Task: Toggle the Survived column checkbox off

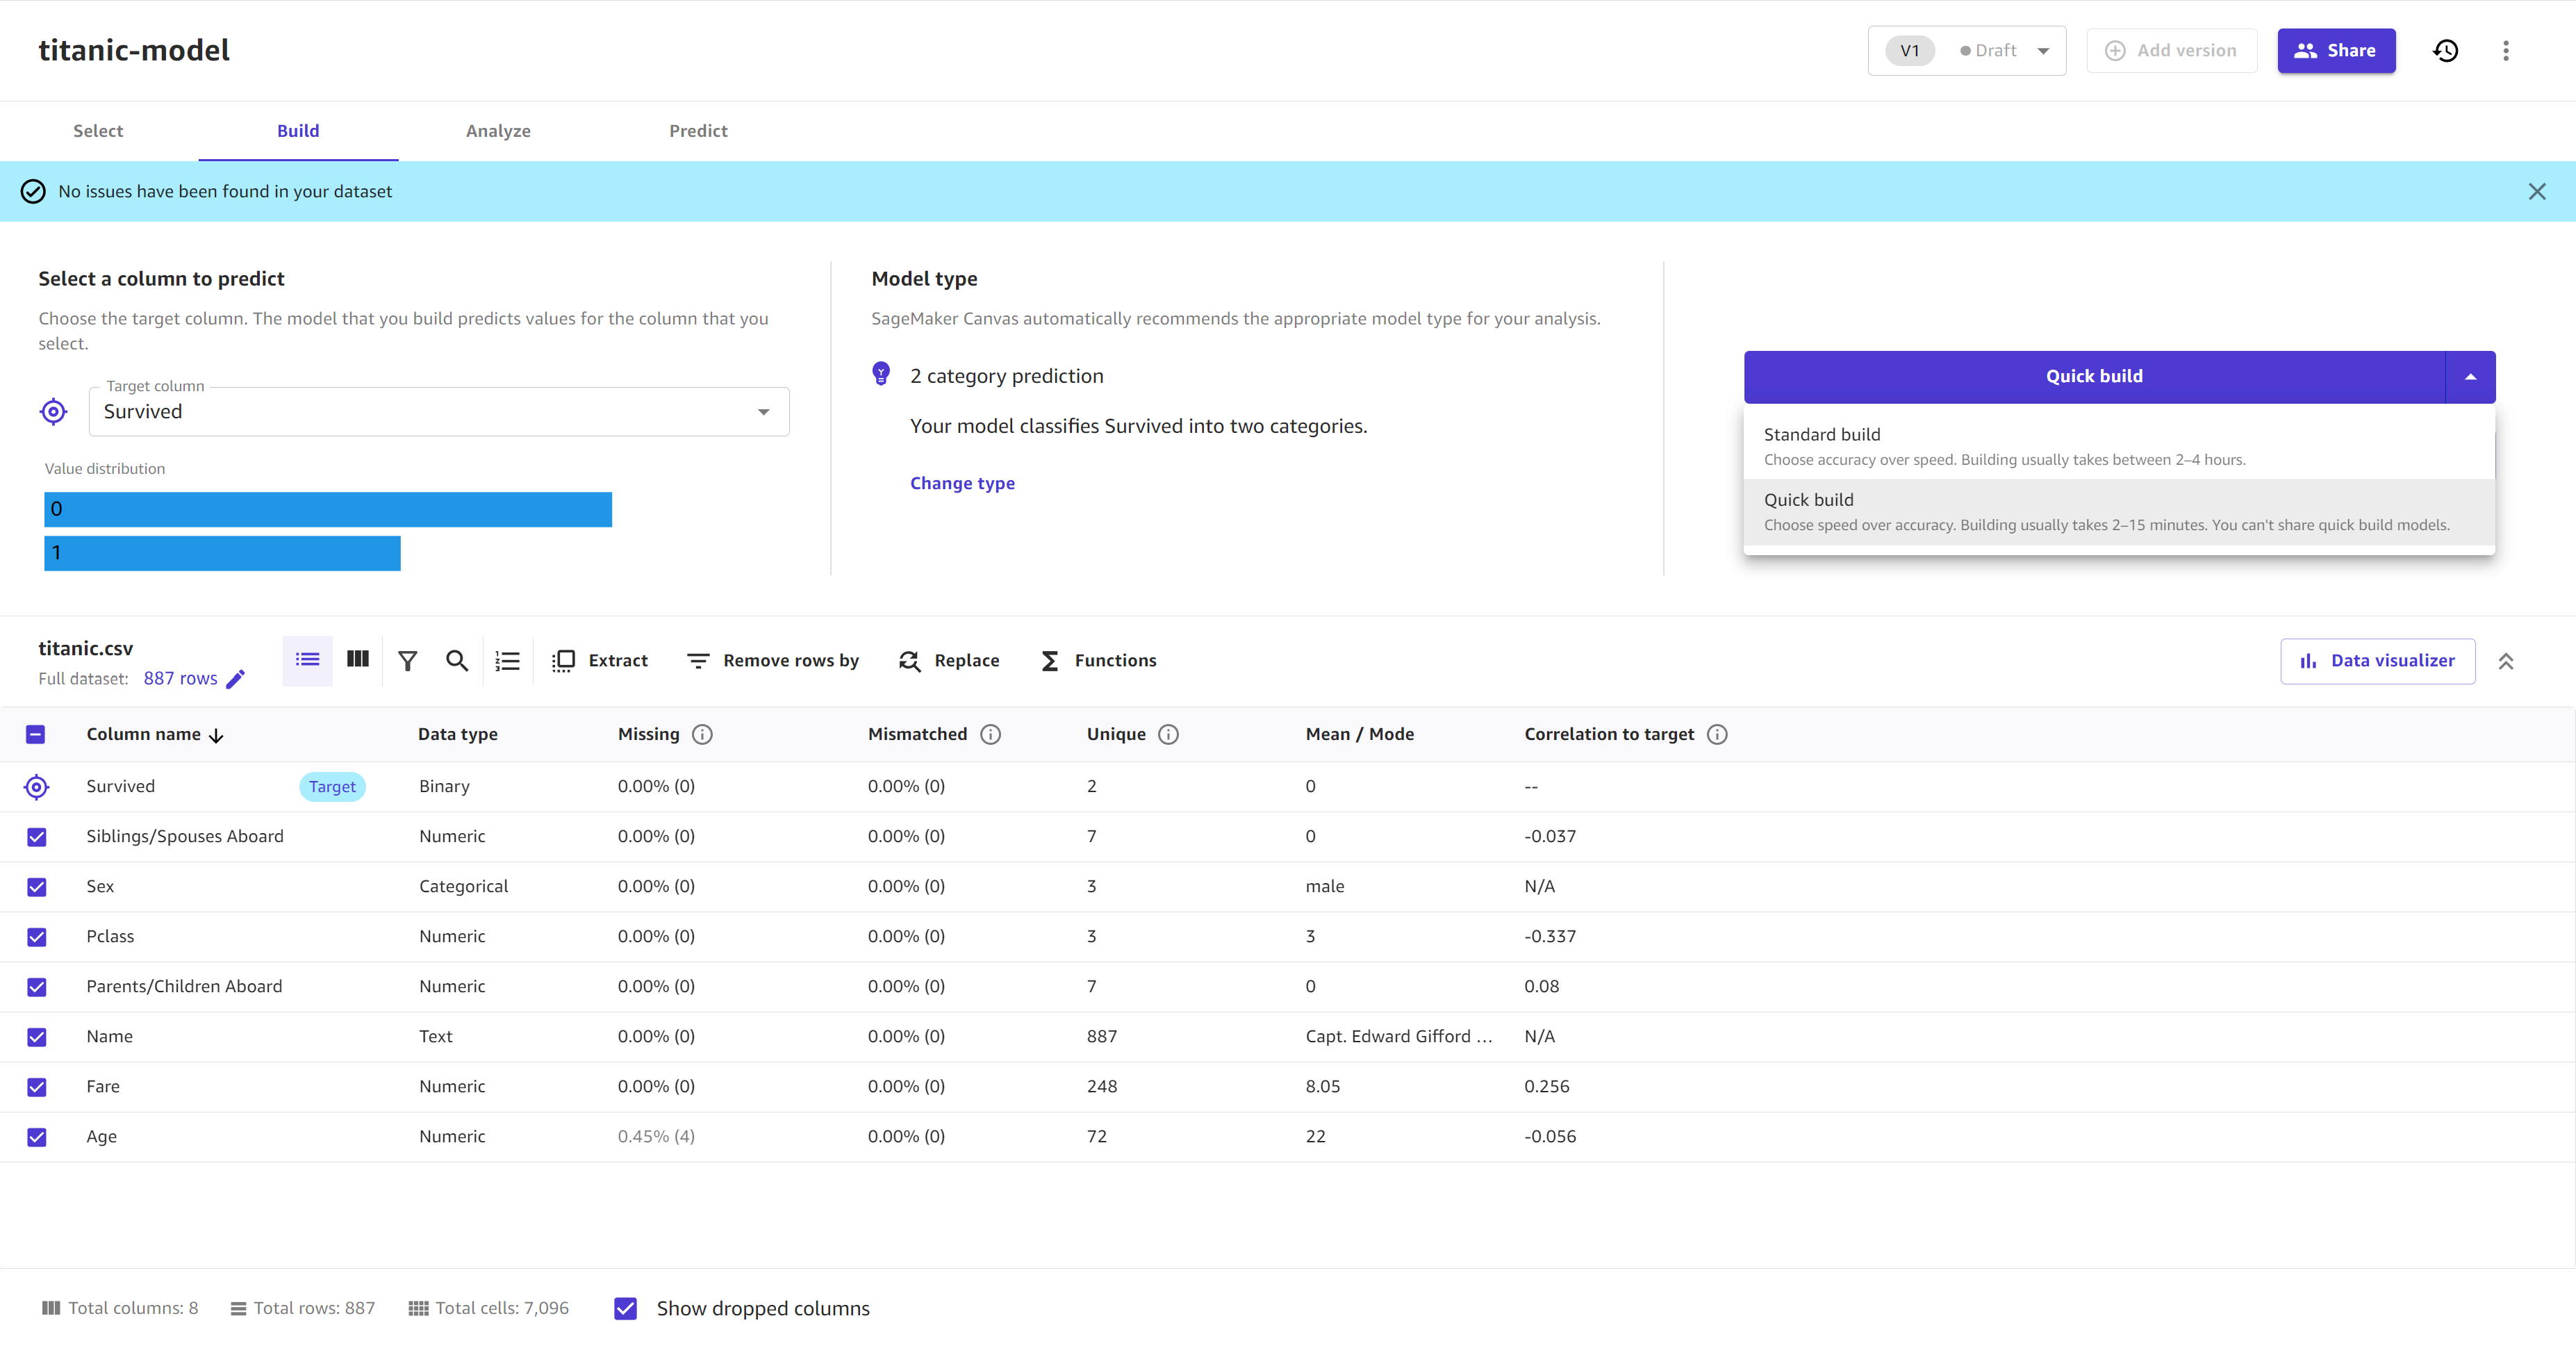Action: (x=36, y=786)
